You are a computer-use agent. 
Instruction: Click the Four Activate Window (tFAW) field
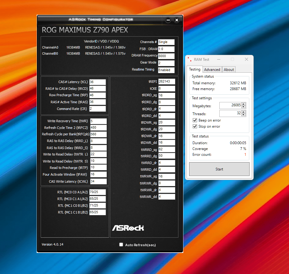coord(98,174)
